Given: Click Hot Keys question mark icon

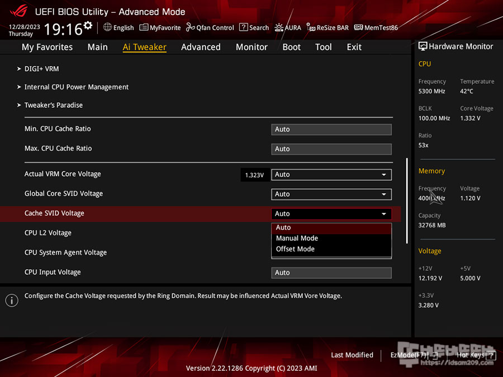Looking at the screenshot, I should (x=491, y=355).
